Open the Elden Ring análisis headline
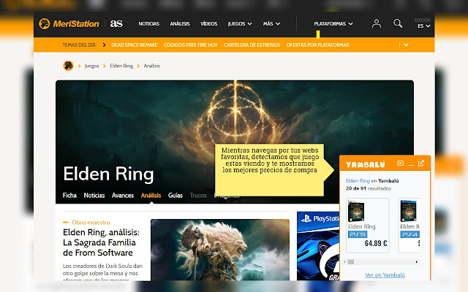 tap(101, 242)
